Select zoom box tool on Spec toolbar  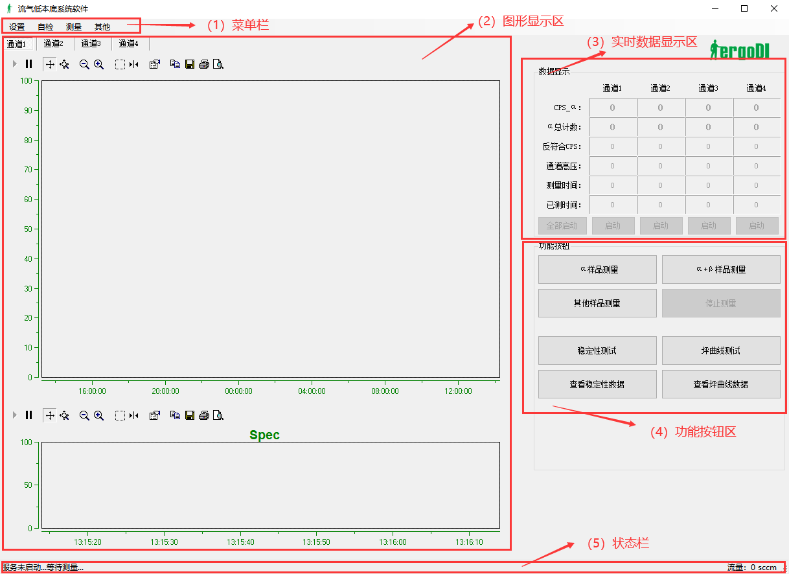[120, 415]
